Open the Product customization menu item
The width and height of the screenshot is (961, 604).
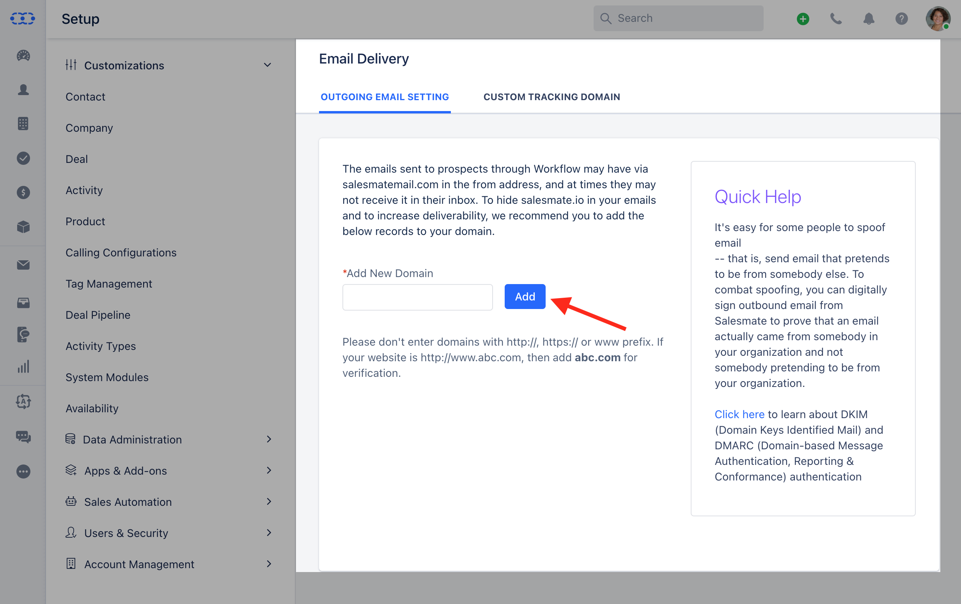(x=85, y=221)
